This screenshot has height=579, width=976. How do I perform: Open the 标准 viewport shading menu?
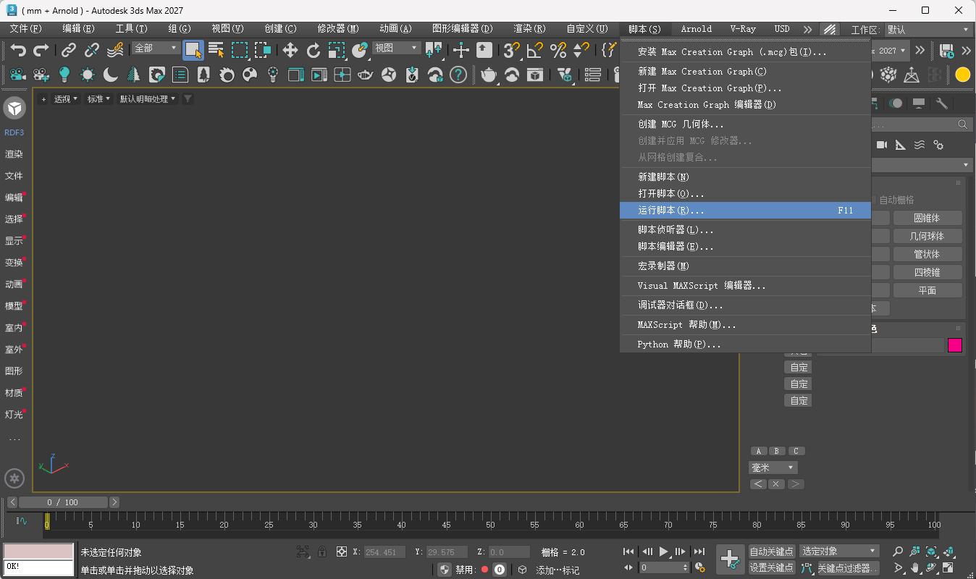[99, 99]
